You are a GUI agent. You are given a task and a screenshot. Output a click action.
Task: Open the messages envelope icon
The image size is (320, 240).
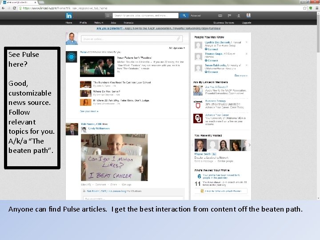(220, 16)
